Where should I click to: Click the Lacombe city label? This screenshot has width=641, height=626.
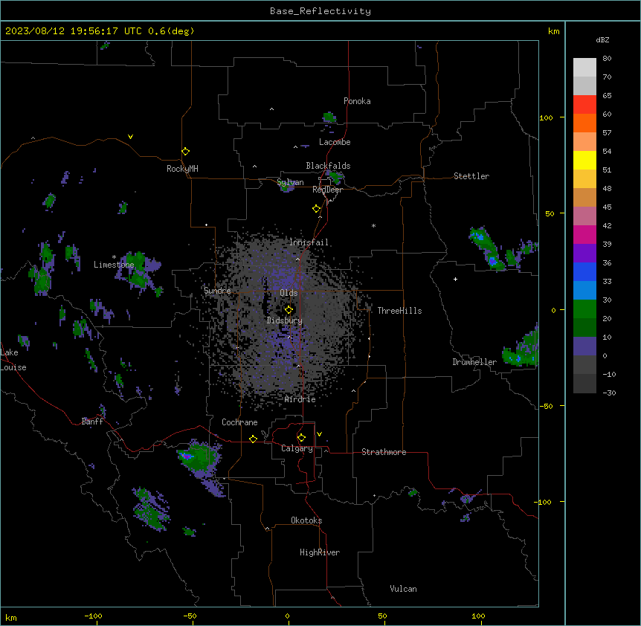pyautogui.click(x=335, y=142)
